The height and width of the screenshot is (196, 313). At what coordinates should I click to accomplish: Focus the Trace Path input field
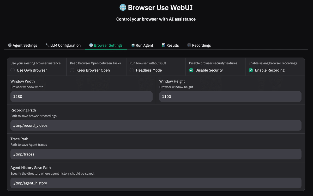point(156,154)
